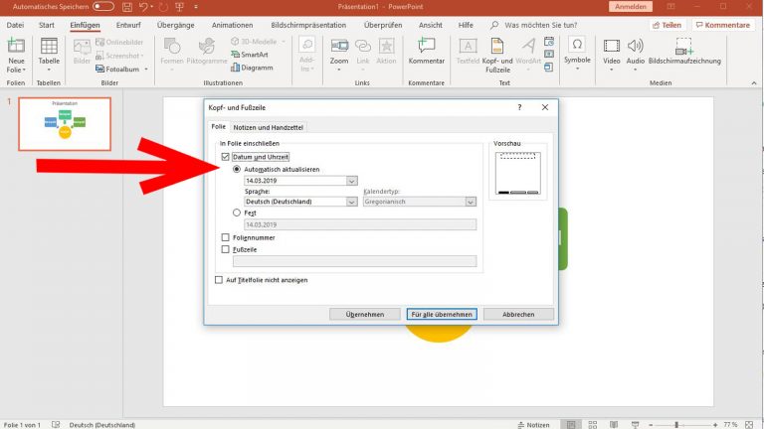Switch to Notizen und Handzettel tab

pyautogui.click(x=269, y=127)
